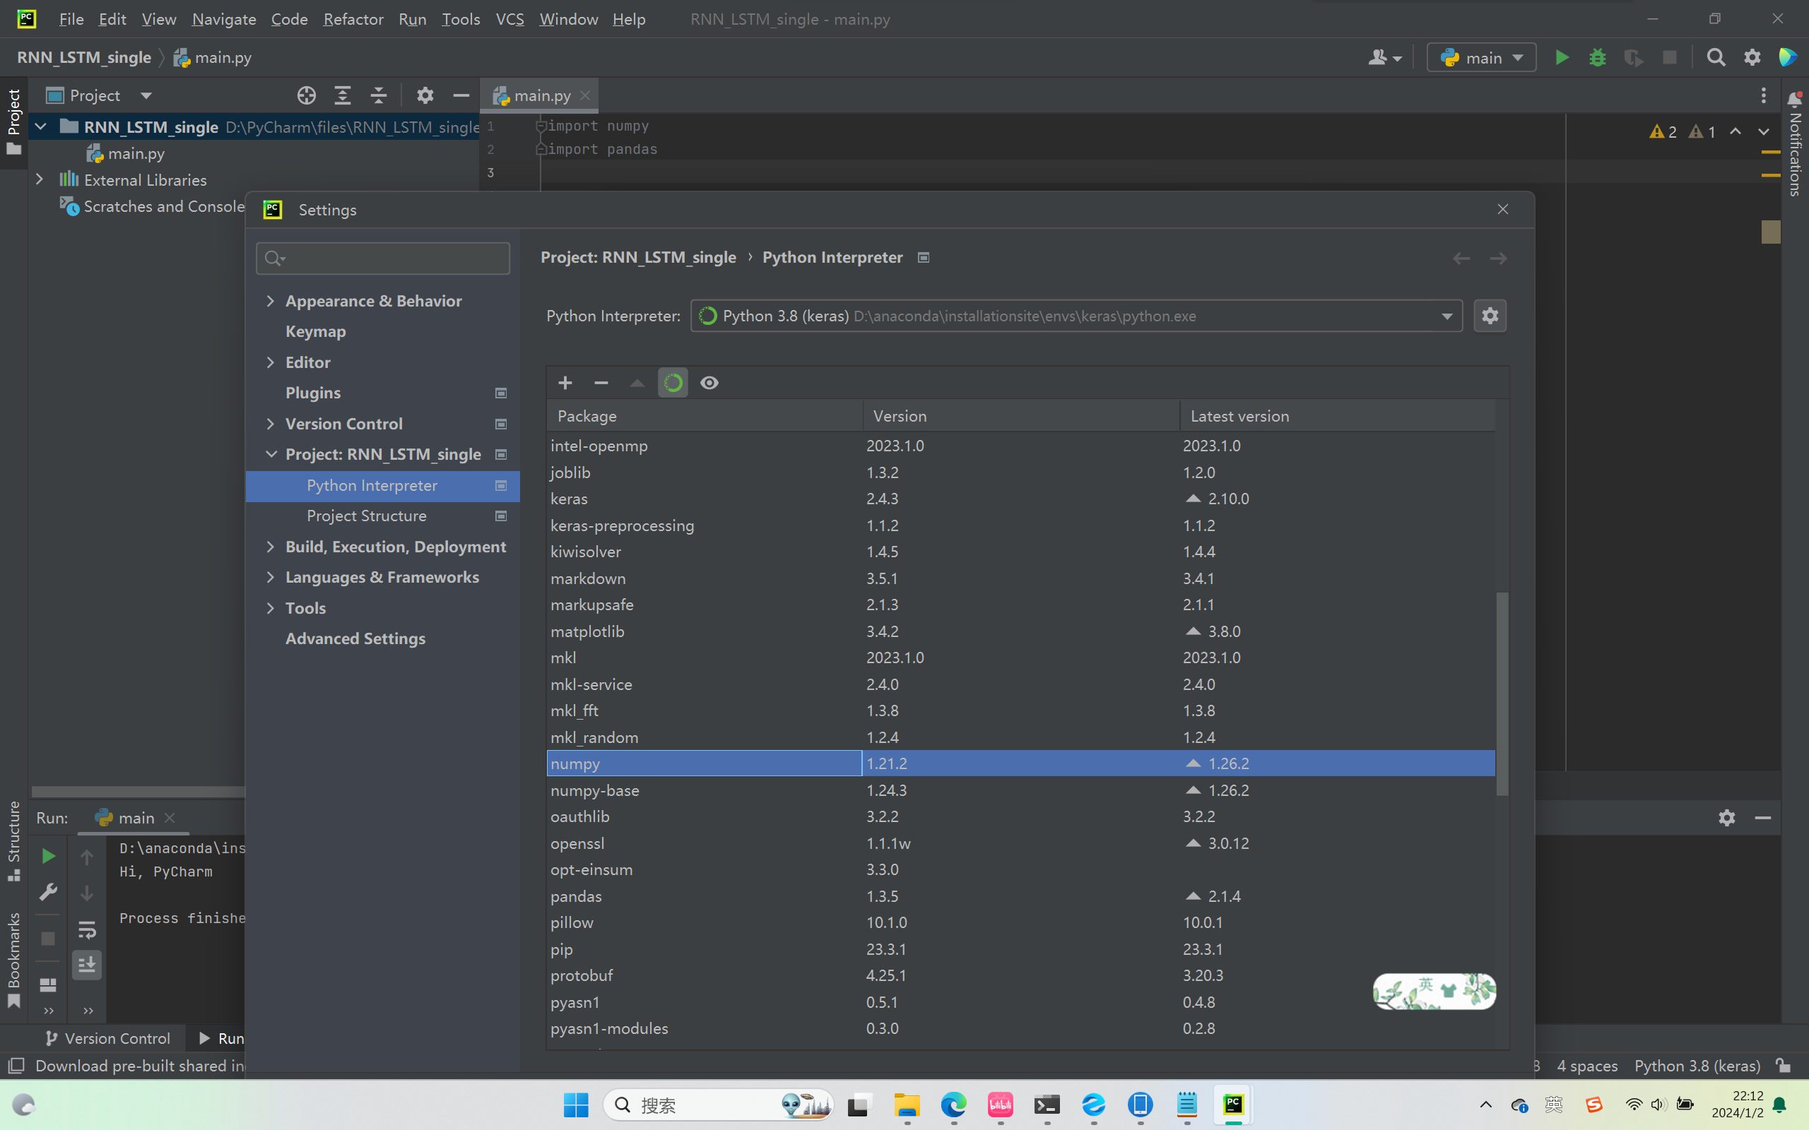The image size is (1809, 1130).
Task: Open the File menu
Action: (71, 18)
